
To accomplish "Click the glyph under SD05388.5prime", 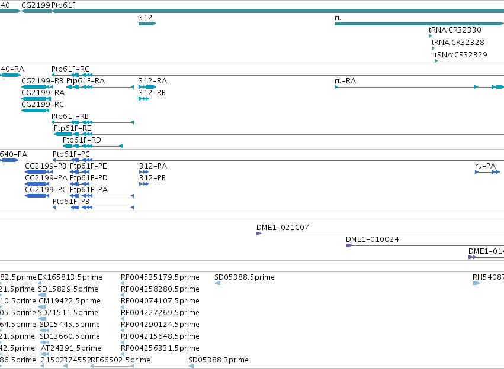I will 217,283.
